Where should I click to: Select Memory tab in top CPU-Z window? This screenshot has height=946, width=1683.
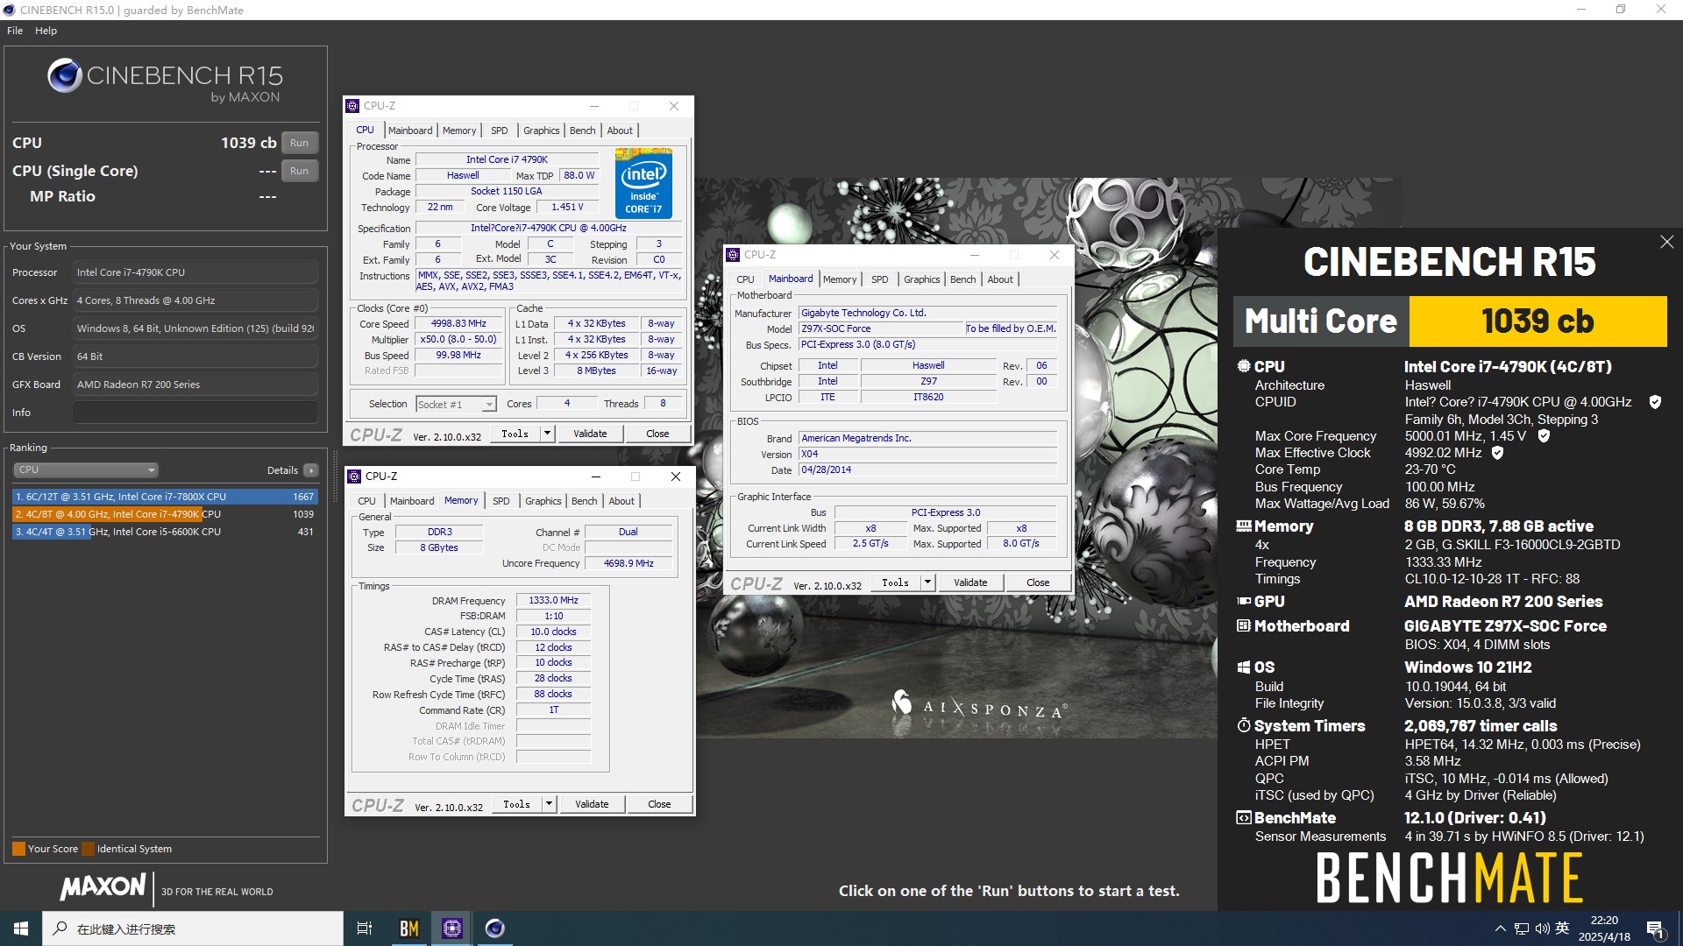coord(459,131)
